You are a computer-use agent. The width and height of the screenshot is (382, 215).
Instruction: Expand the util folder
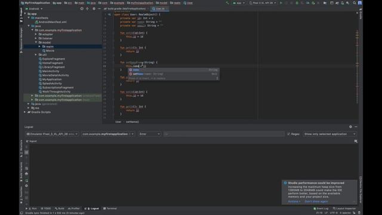tap(36, 54)
